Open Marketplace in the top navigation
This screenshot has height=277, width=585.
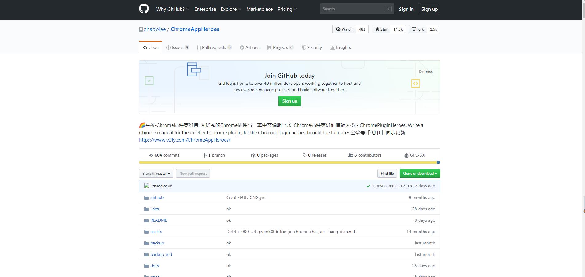[x=259, y=9]
